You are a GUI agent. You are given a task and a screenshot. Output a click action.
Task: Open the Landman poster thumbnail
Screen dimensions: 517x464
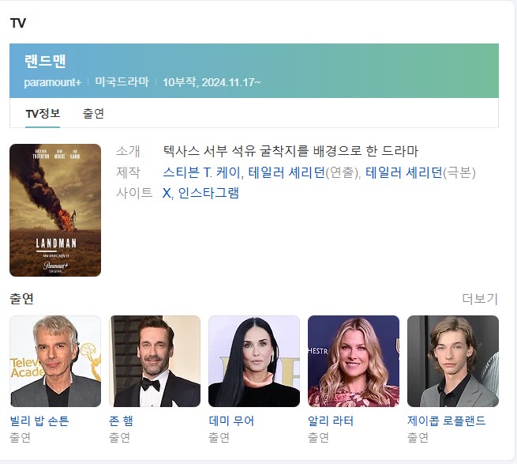pyautogui.click(x=55, y=210)
